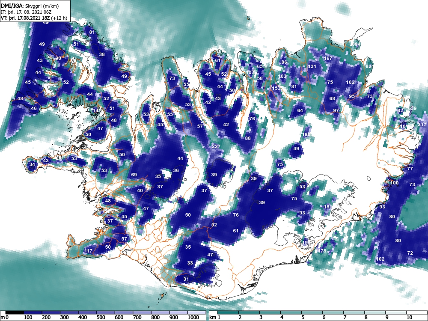Click the VT þri. 17.08.2021 18Z (+12 h) line
This screenshot has width=428, height=321.
point(34,18)
